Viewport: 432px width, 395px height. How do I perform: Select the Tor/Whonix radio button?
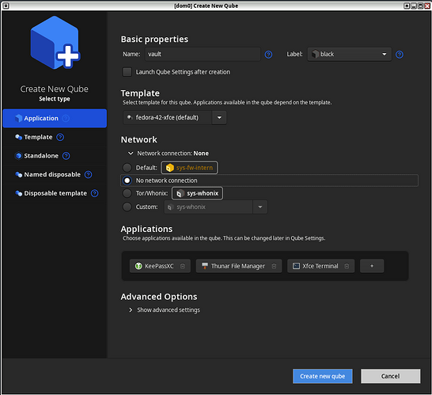click(x=127, y=193)
